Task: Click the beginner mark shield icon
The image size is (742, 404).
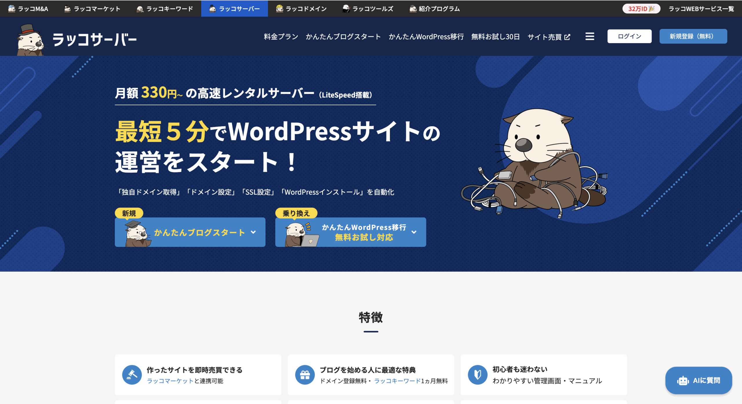Action: click(x=477, y=375)
